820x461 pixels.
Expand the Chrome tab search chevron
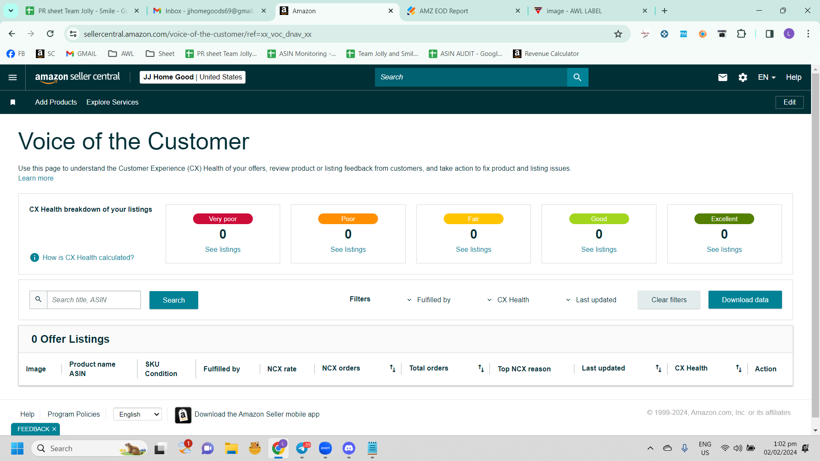(x=11, y=11)
